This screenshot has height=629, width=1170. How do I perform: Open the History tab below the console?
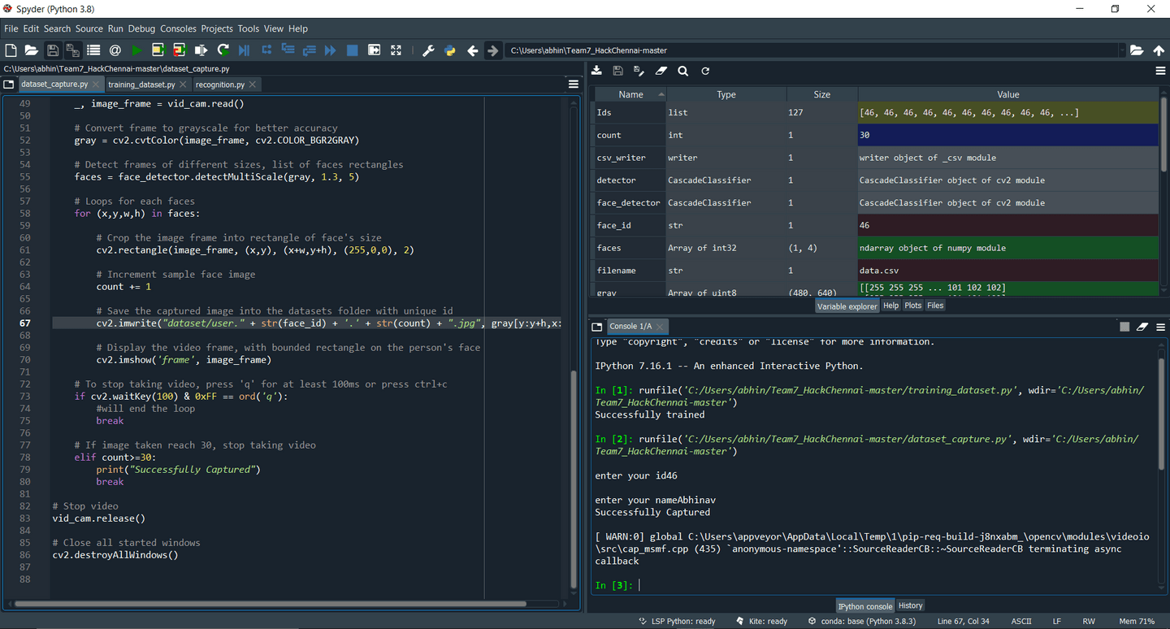coord(910,605)
